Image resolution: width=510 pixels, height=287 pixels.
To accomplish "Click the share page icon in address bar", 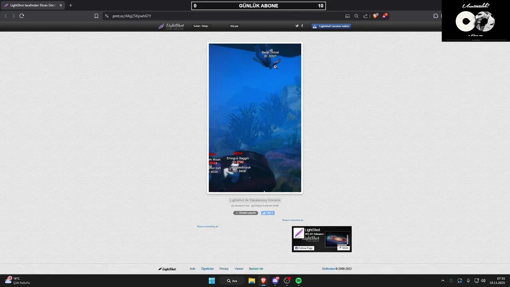I will (365, 16).
